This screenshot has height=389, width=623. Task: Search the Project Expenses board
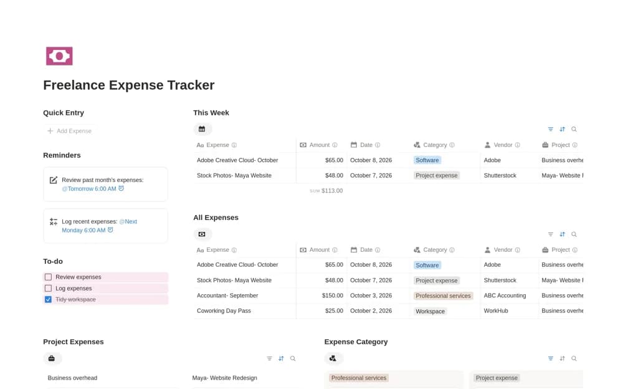(x=293, y=358)
